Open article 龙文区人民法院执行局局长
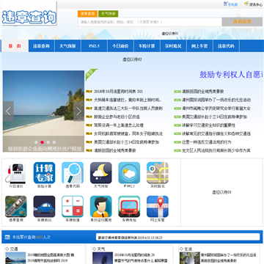 pos(216,150)
